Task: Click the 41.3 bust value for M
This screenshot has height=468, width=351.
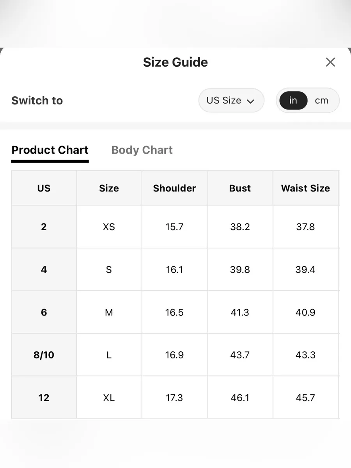Action: click(x=240, y=312)
